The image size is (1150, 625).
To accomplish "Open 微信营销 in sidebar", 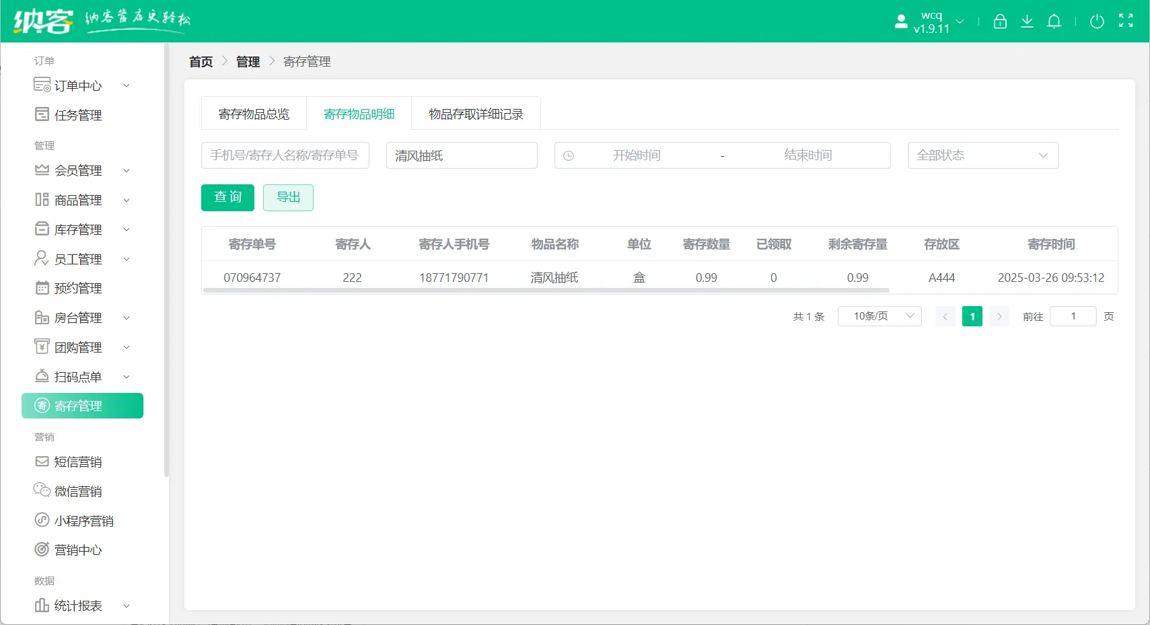I will [78, 491].
